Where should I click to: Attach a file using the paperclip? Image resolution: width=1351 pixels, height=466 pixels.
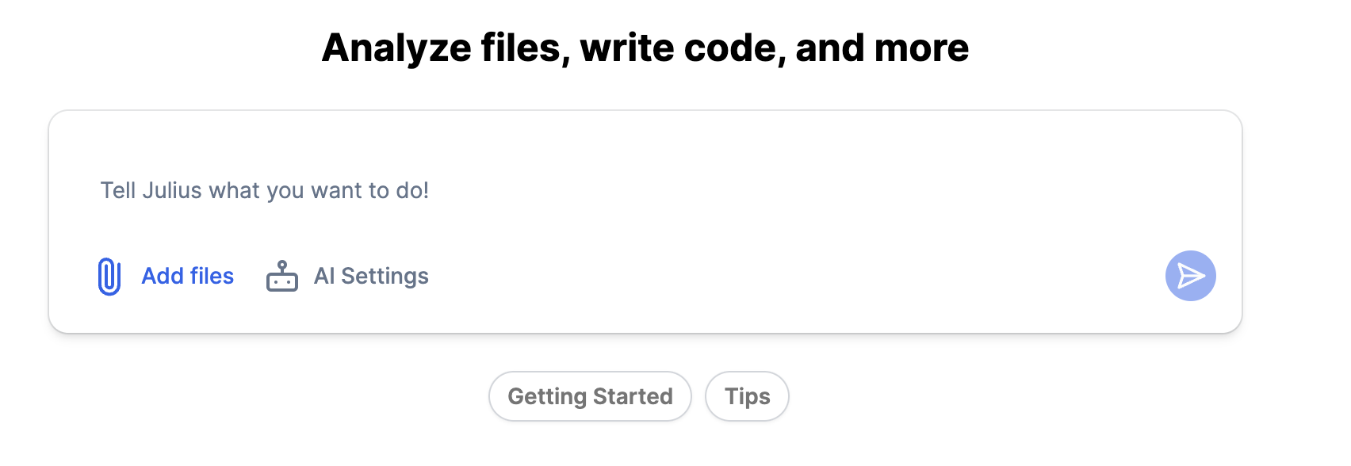(109, 277)
